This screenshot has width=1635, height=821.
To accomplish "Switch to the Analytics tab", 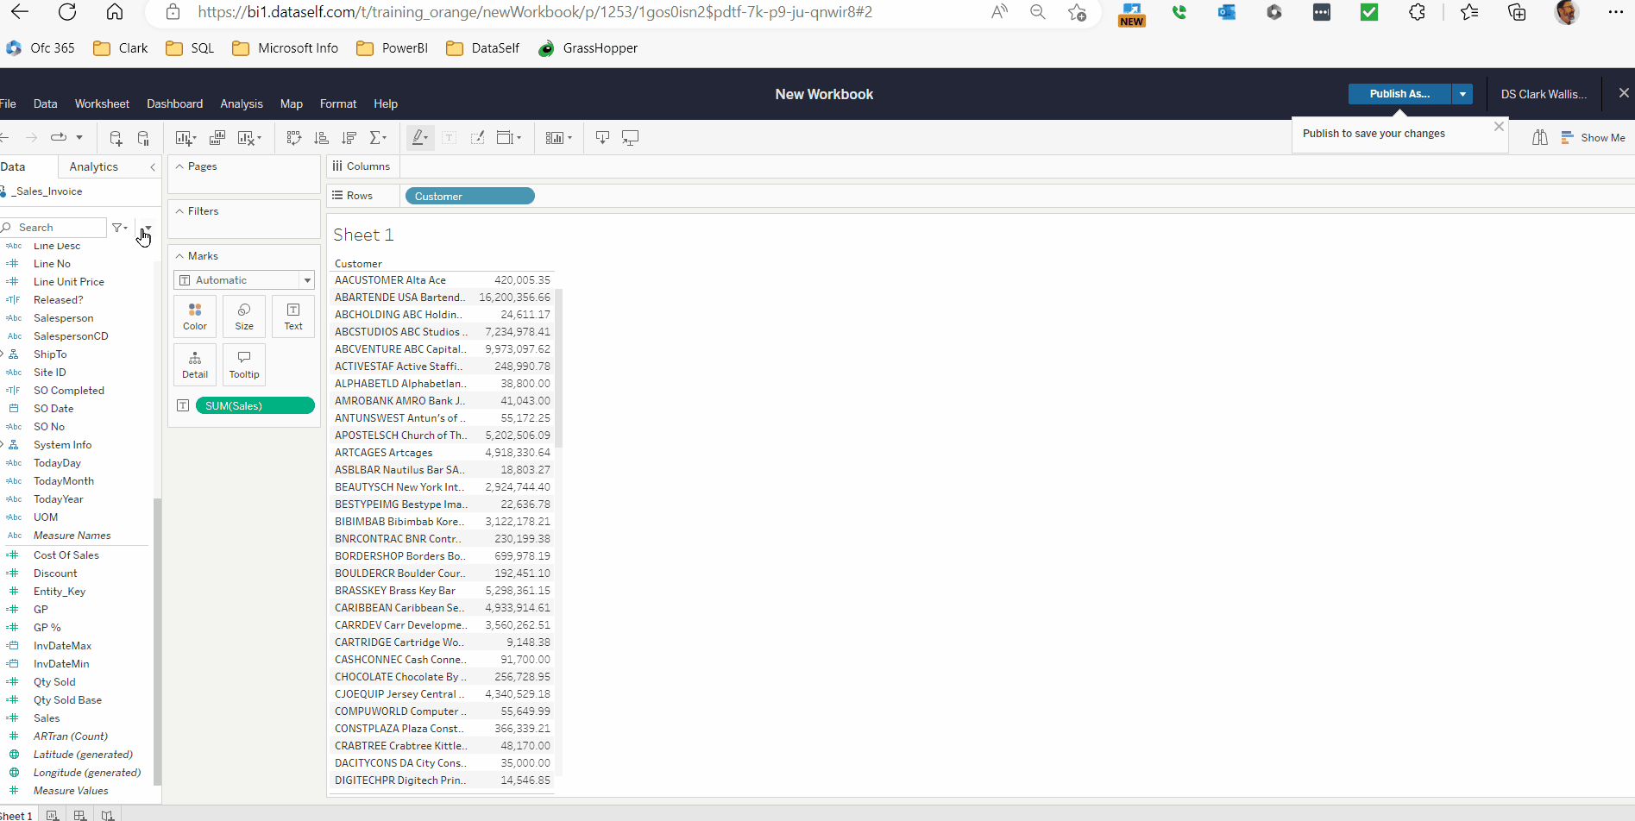I will [93, 166].
